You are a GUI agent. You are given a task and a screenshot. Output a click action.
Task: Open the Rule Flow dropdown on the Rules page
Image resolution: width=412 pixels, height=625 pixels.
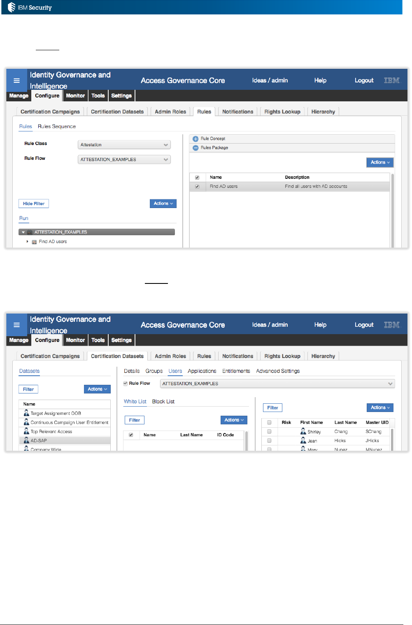tap(124, 159)
